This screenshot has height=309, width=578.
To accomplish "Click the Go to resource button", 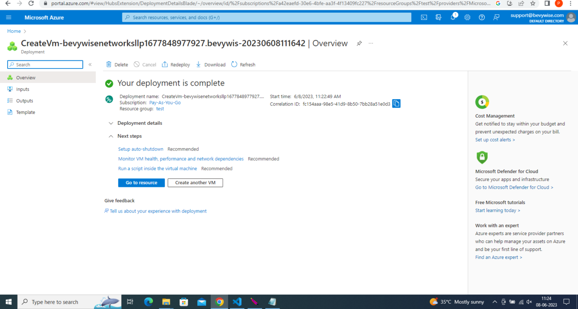I will coord(141,182).
